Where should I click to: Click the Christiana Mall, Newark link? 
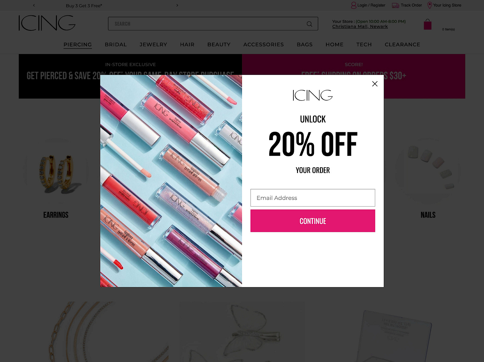point(360,27)
